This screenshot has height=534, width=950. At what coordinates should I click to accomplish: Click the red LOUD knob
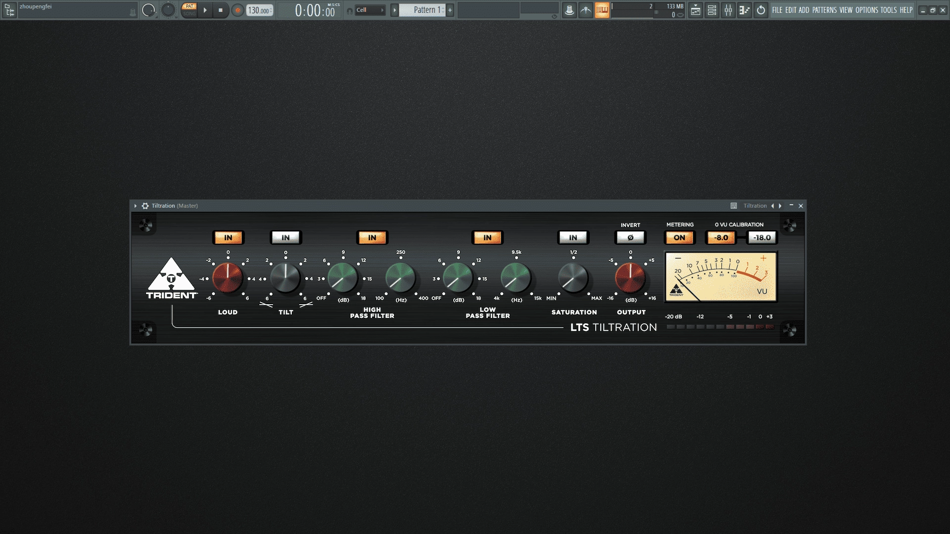228,278
